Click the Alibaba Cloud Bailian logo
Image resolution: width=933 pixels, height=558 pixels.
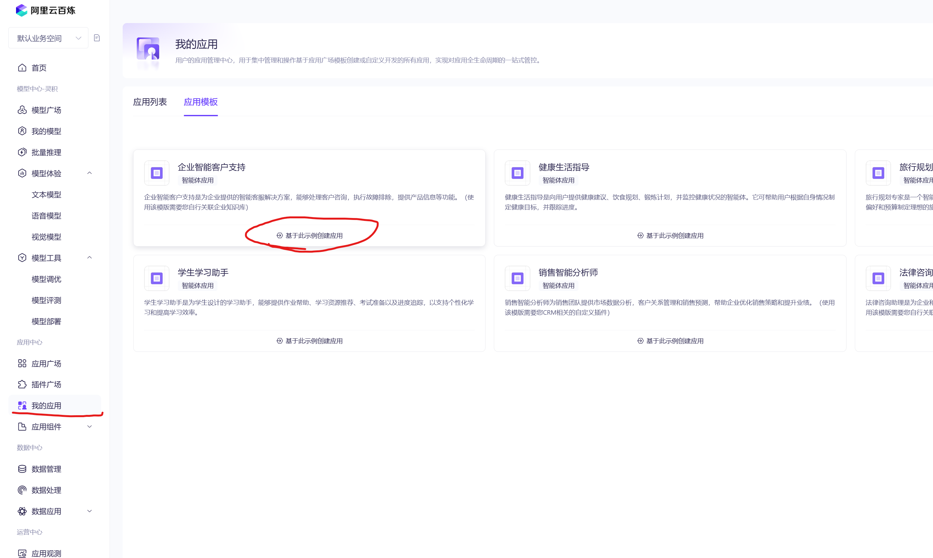(21, 10)
